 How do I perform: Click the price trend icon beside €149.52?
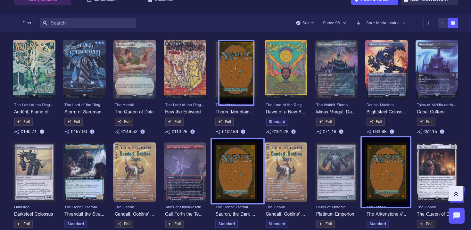117,132
